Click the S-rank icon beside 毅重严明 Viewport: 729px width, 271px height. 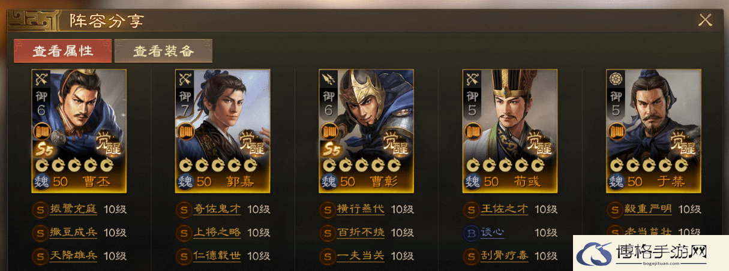coord(614,210)
